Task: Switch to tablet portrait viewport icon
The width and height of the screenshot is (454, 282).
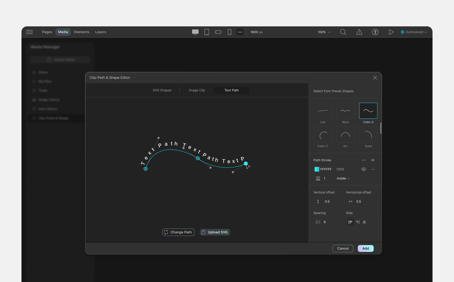Action: [207, 32]
